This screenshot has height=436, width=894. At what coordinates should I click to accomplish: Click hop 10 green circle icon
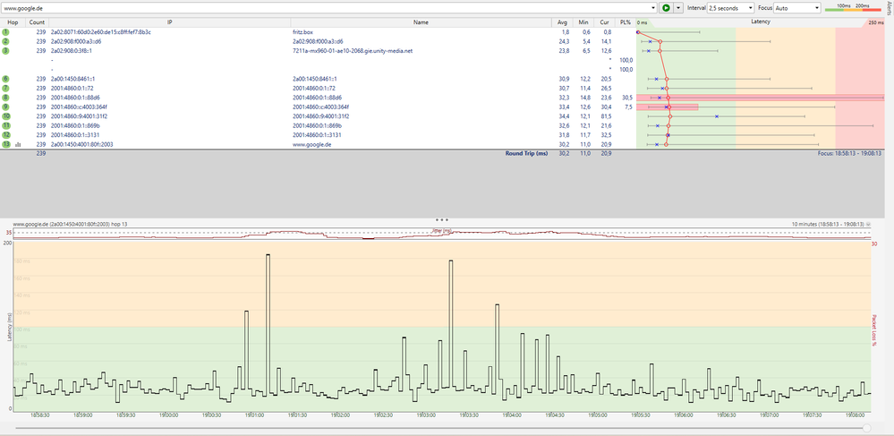pyautogui.click(x=5, y=115)
